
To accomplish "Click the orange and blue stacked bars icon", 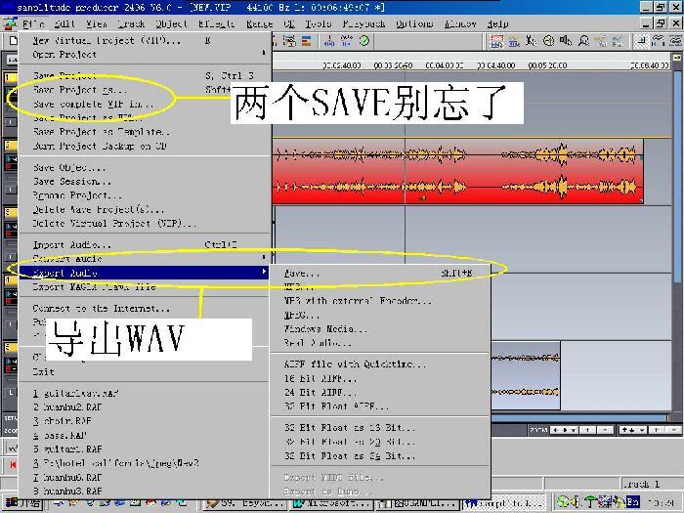I will 307,41.
